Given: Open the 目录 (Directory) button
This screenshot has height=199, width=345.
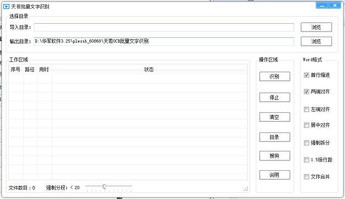Looking at the screenshot, I should point(274,137).
